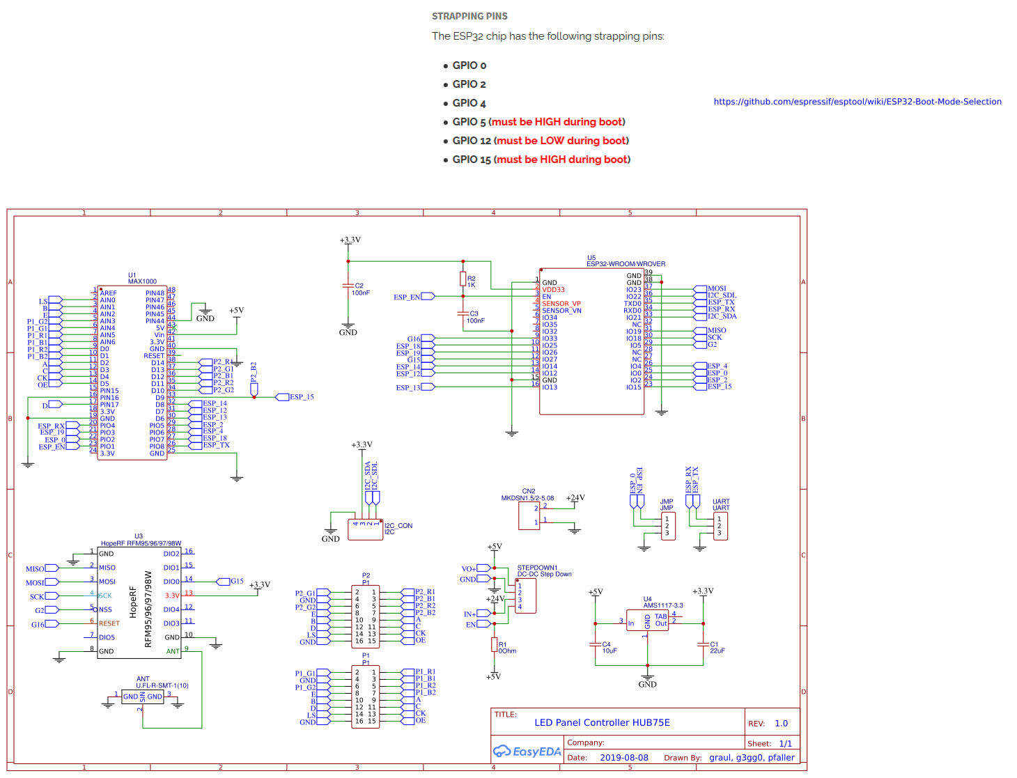Click the EasyEDA logo in title block
Viewport: 1017px width, 778px height.
coord(527,752)
